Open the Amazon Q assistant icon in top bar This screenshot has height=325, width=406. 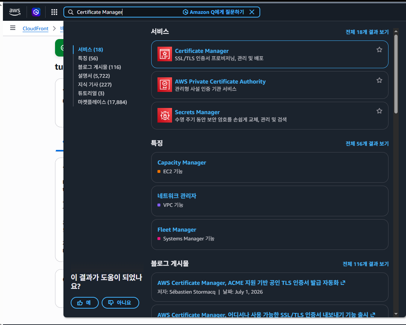(x=36, y=12)
